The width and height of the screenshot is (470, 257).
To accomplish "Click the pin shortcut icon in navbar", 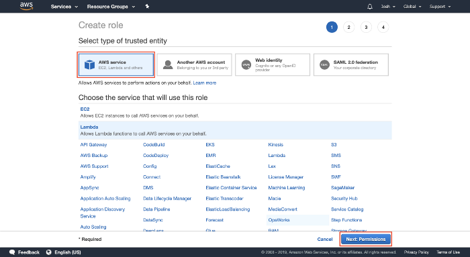I will (x=147, y=6).
